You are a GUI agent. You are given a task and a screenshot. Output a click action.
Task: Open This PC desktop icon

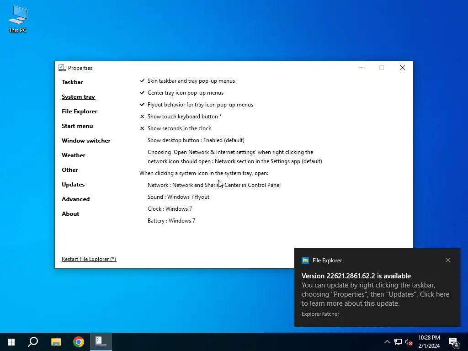tap(18, 19)
